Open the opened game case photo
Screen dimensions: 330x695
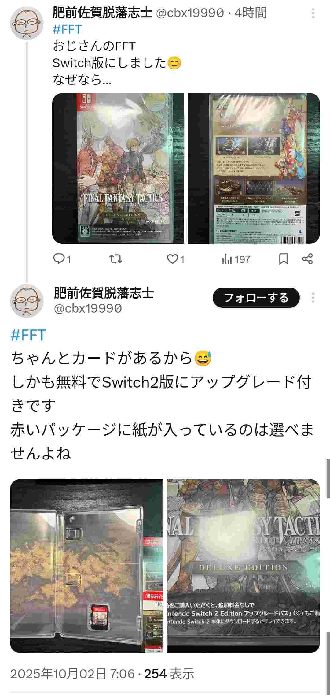86,566
